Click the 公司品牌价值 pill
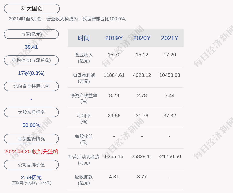This screenshot has width=233, height=193. tap(31, 165)
